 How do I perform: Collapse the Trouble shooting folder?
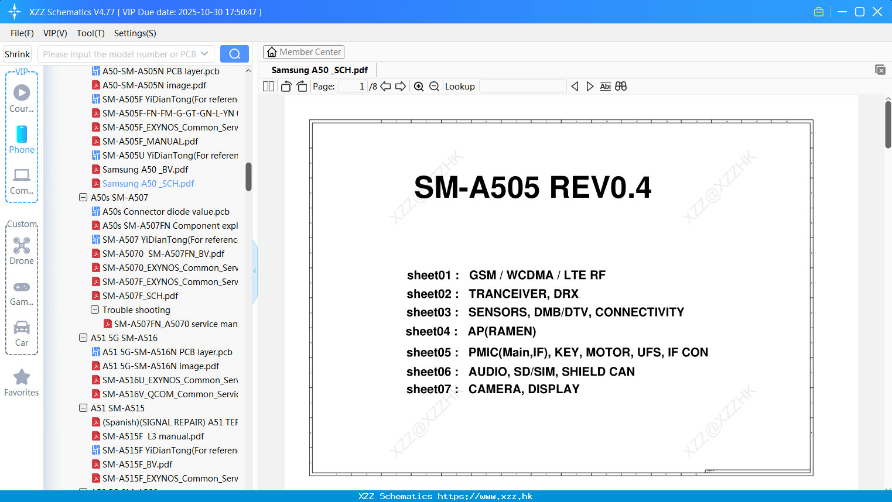[95, 310]
